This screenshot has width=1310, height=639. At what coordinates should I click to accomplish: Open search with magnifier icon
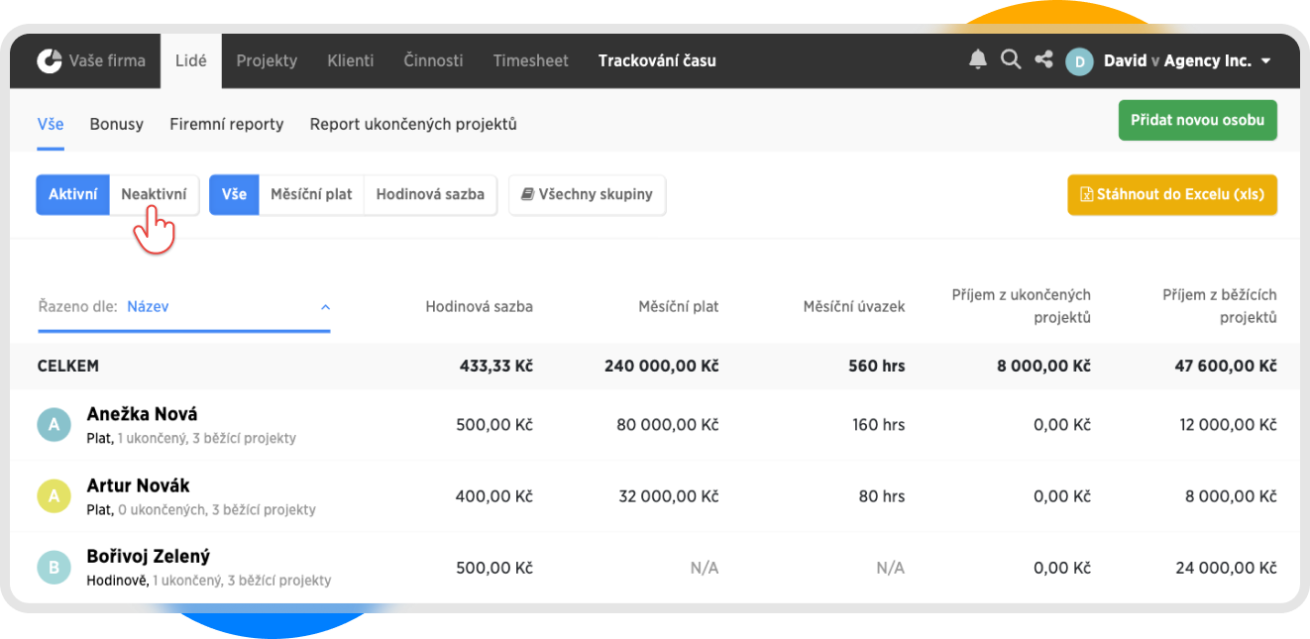[1010, 60]
